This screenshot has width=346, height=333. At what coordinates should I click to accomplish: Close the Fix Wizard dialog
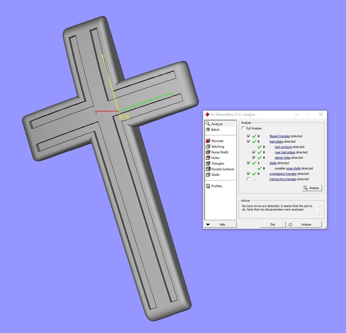click(320, 114)
